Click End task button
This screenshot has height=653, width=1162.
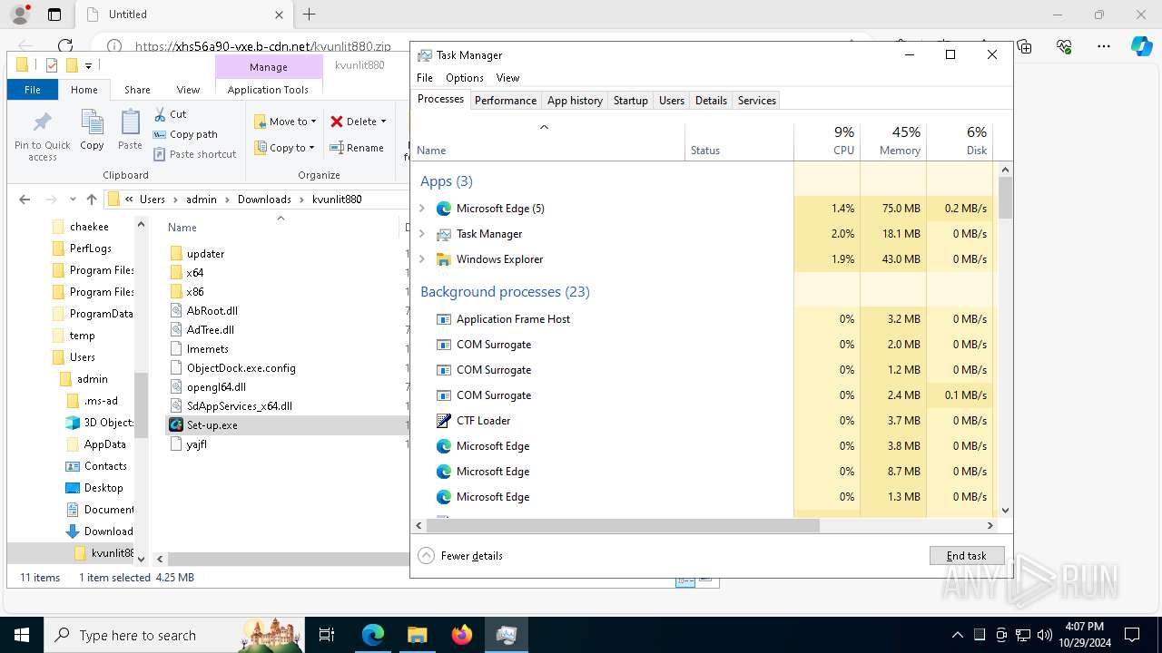click(x=967, y=556)
